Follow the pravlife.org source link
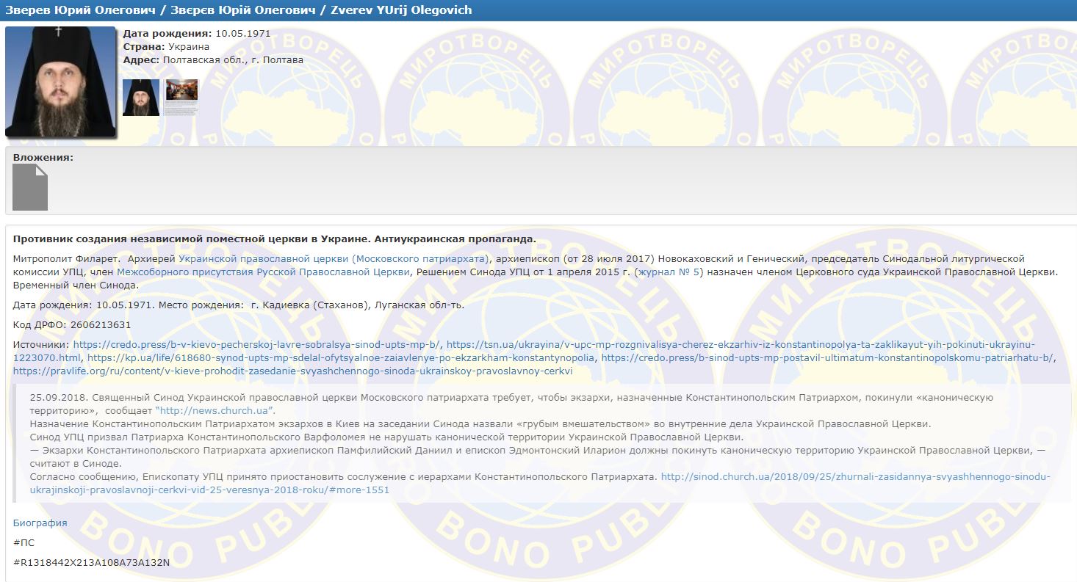Image resolution: width=1077 pixels, height=582 pixels. pyautogui.click(x=292, y=371)
